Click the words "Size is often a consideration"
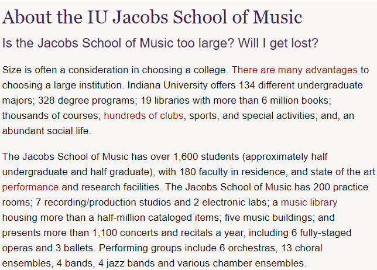The width and height of the screenshot is (377, 270). pos(64,70)
